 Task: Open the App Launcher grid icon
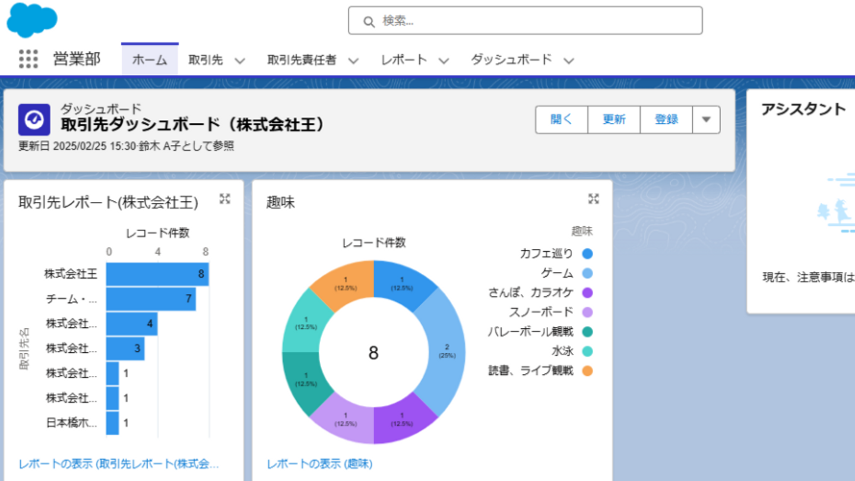[x=28, y=59]
